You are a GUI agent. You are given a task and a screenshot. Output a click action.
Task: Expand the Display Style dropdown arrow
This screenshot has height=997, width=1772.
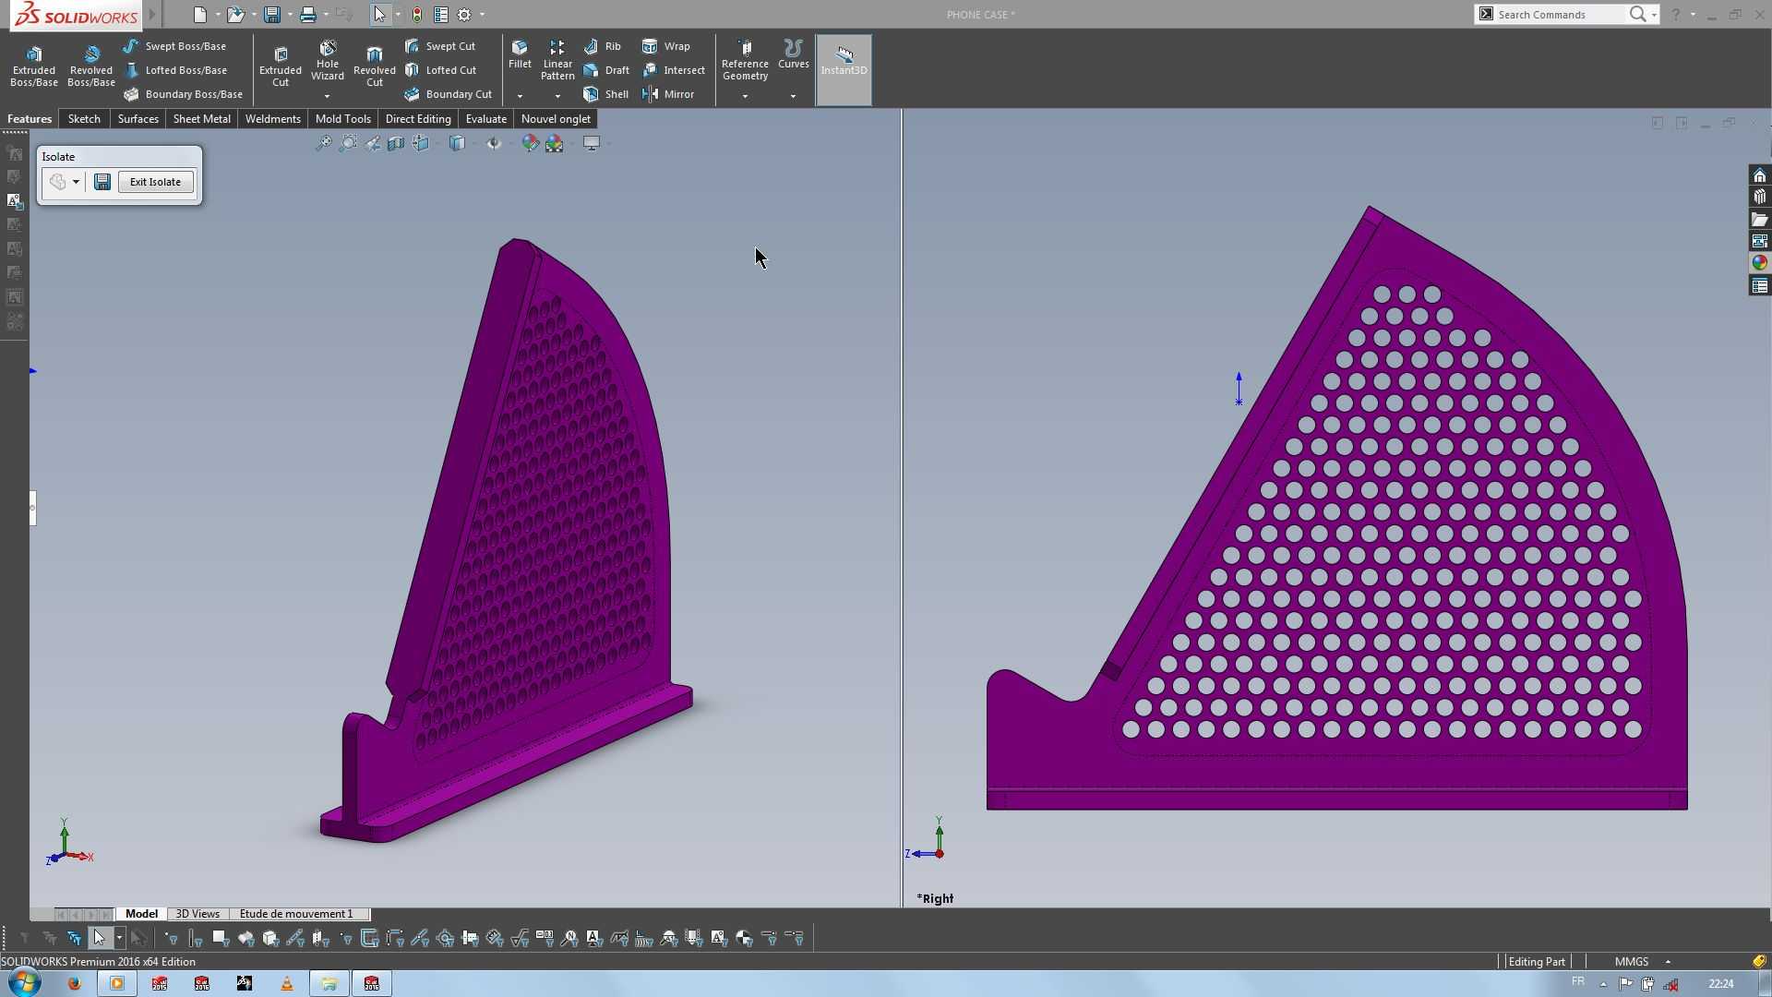(x=474, y=143)
